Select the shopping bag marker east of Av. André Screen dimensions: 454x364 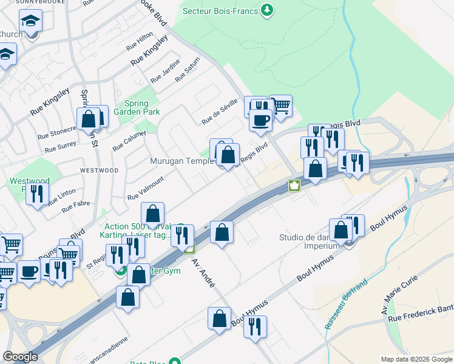(x=222, y=233)
